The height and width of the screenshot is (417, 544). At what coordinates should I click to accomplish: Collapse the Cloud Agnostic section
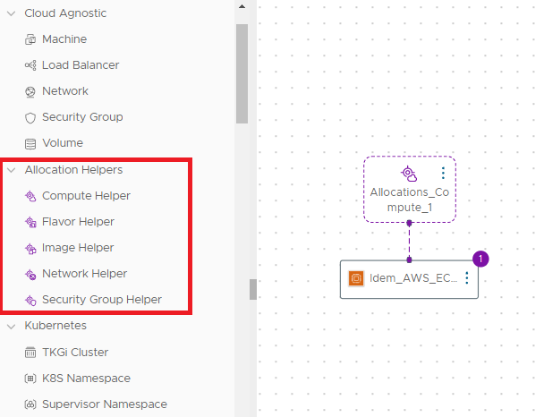[x=12, y=13]
